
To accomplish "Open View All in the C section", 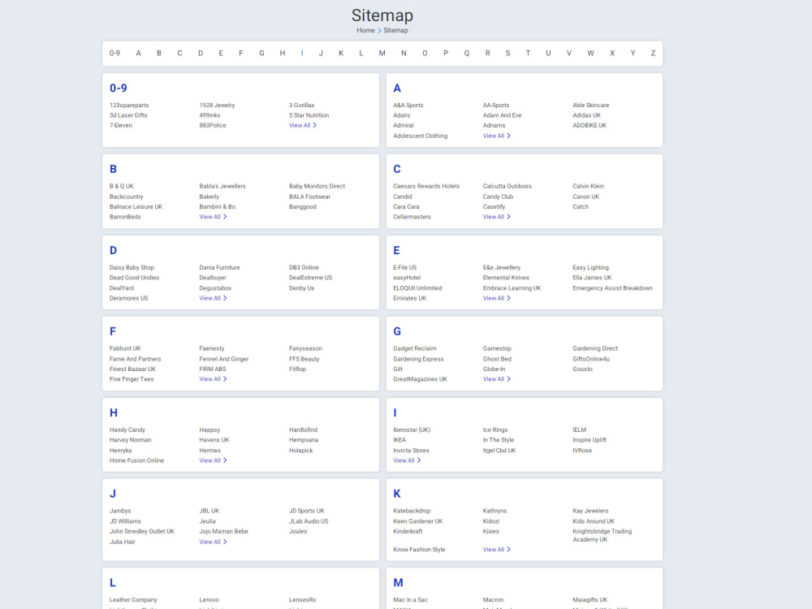I will [x=497, y=217].
